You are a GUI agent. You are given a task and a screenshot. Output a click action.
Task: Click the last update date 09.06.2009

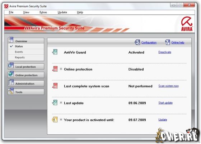(137, 103)
